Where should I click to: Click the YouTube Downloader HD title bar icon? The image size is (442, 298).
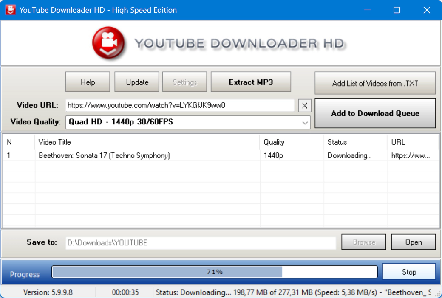(11, 10)
